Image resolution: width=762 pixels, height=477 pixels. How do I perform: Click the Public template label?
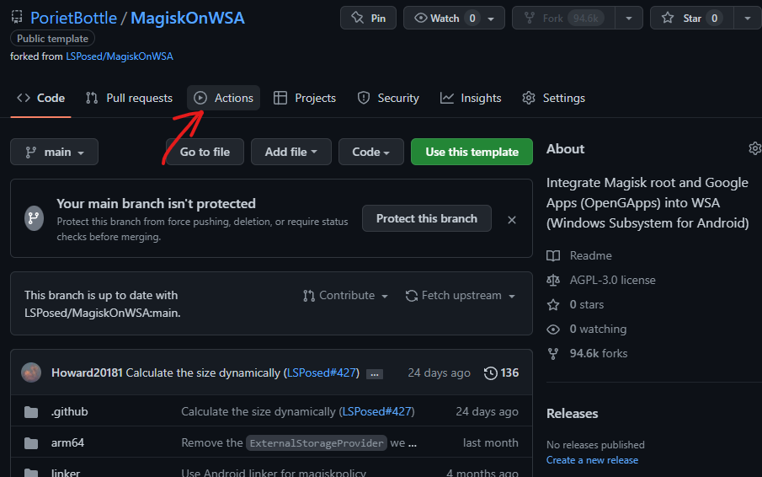pyautogui.click(x=52, y=39)
